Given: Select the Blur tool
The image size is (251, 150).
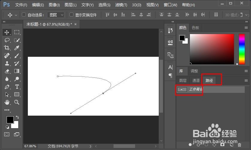Looking at the screenshot, I should click(7, 79).
